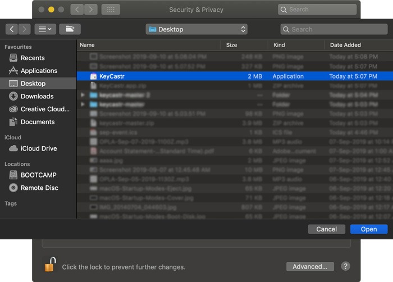
Task: Click the help question mark button
Action: tap(345, 266)
